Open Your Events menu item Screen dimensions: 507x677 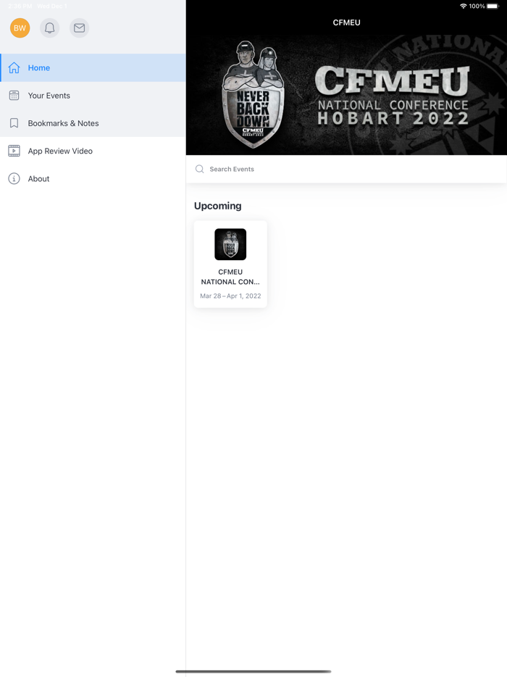pos(93,96)
